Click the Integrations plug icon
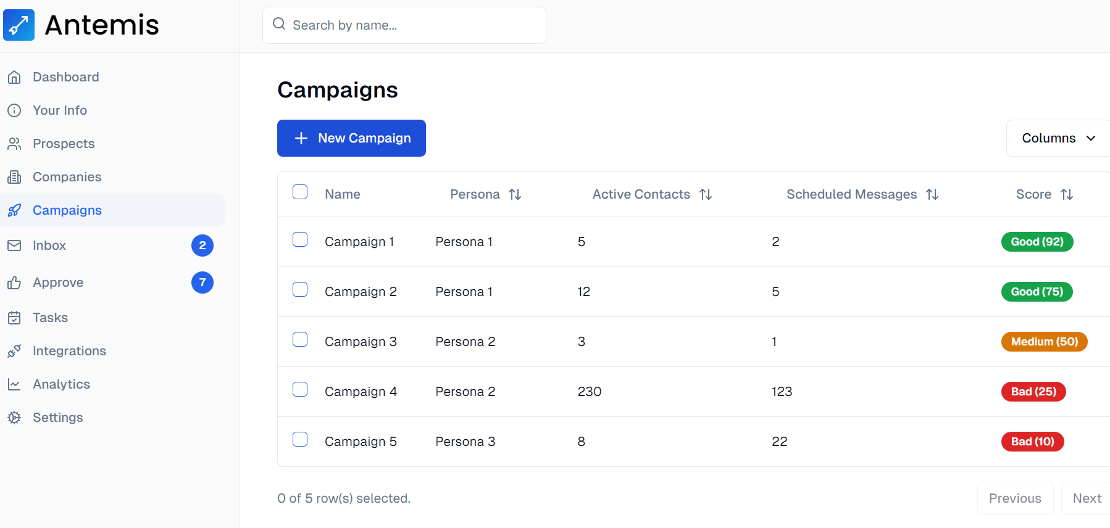This screenshot has height=528, width=1110. 14,351
